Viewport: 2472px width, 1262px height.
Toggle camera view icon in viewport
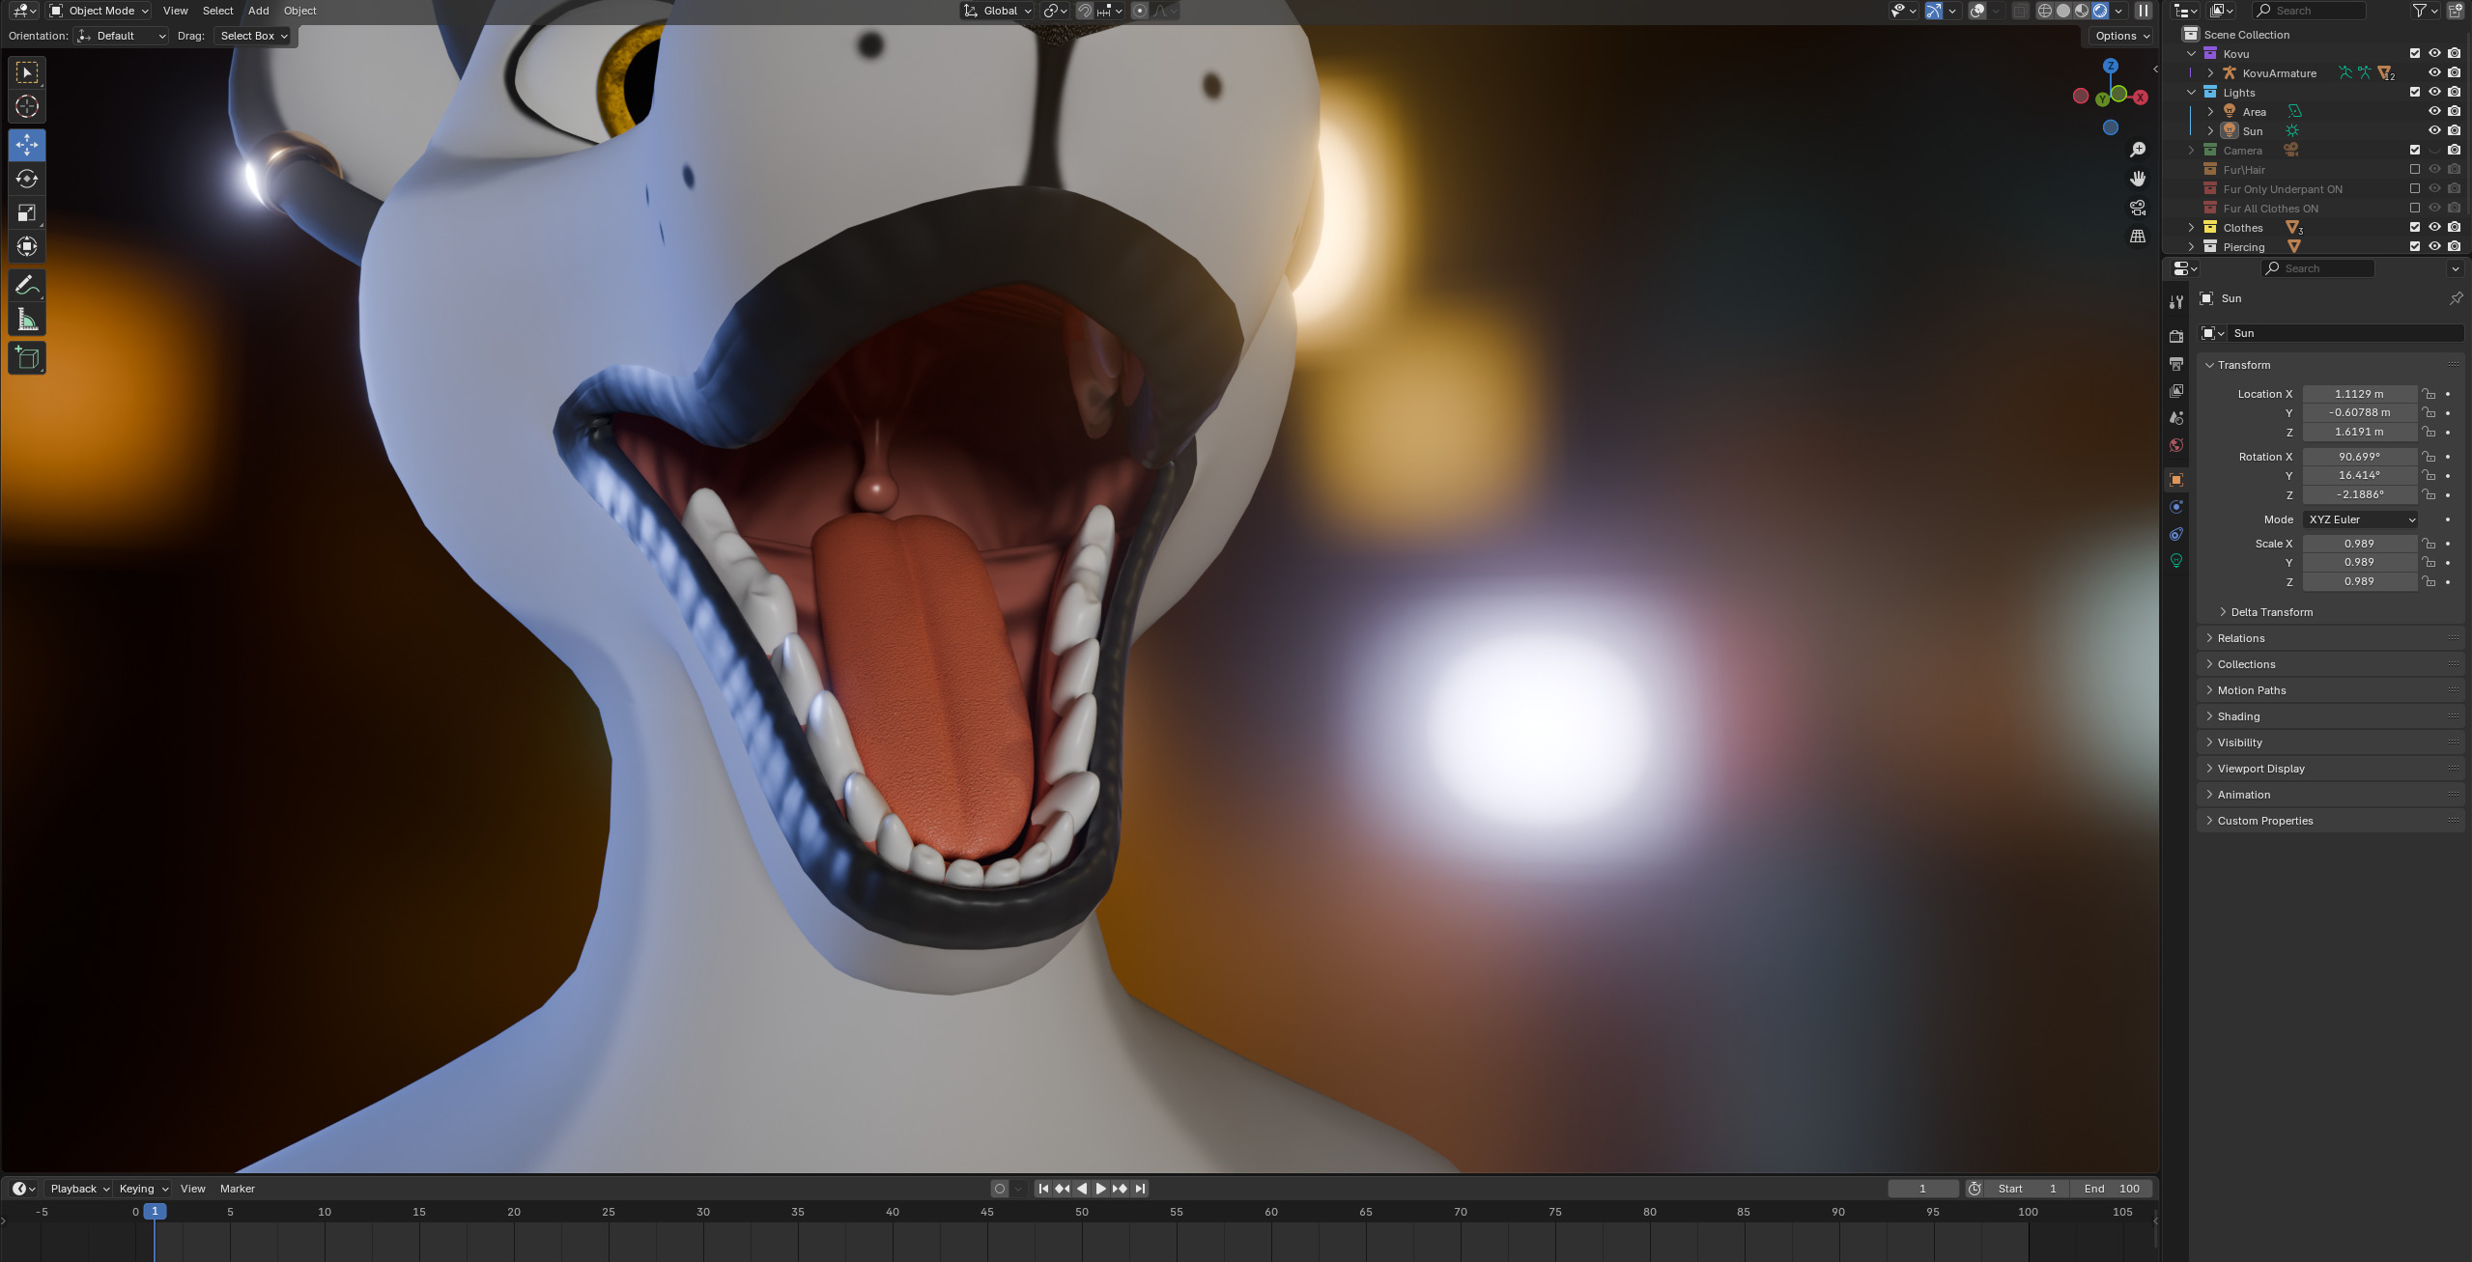[2138, 208]
